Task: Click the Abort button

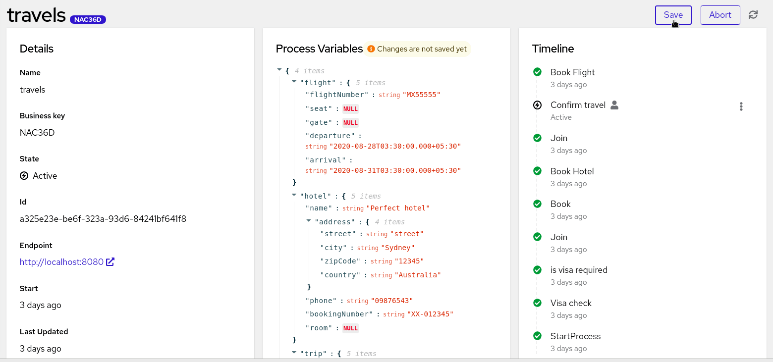Action: pyautogui.click(x=720, y=15)
